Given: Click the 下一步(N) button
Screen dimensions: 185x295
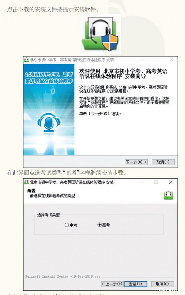Looking at the screenshot, I should click(136, 162).
